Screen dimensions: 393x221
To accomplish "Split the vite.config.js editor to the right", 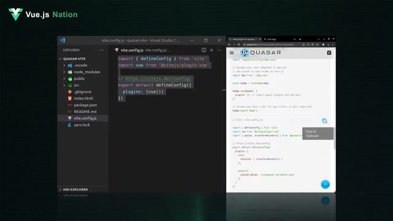I will tap(204, 50).
